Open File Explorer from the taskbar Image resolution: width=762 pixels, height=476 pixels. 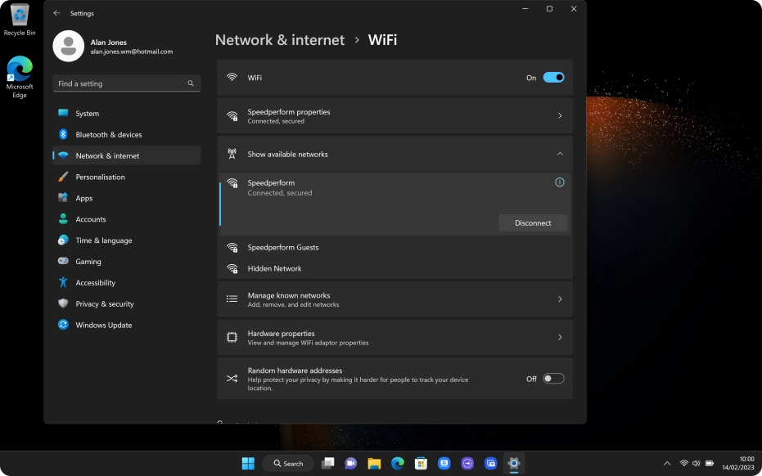(x=374, y=463)
